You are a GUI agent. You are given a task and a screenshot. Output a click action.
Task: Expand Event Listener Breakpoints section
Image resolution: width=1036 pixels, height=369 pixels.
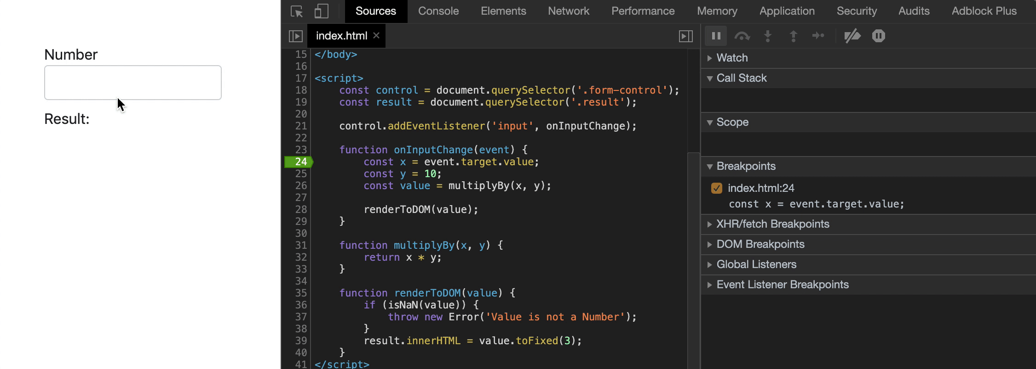click(868, 285)
